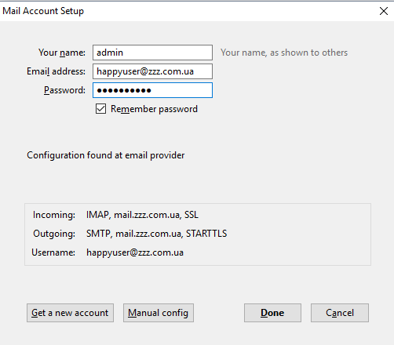Image resolution: width=394 pixels, height=345 pixels.
Task: Click inside the masked Password field
Action: (x=152, y=90)
